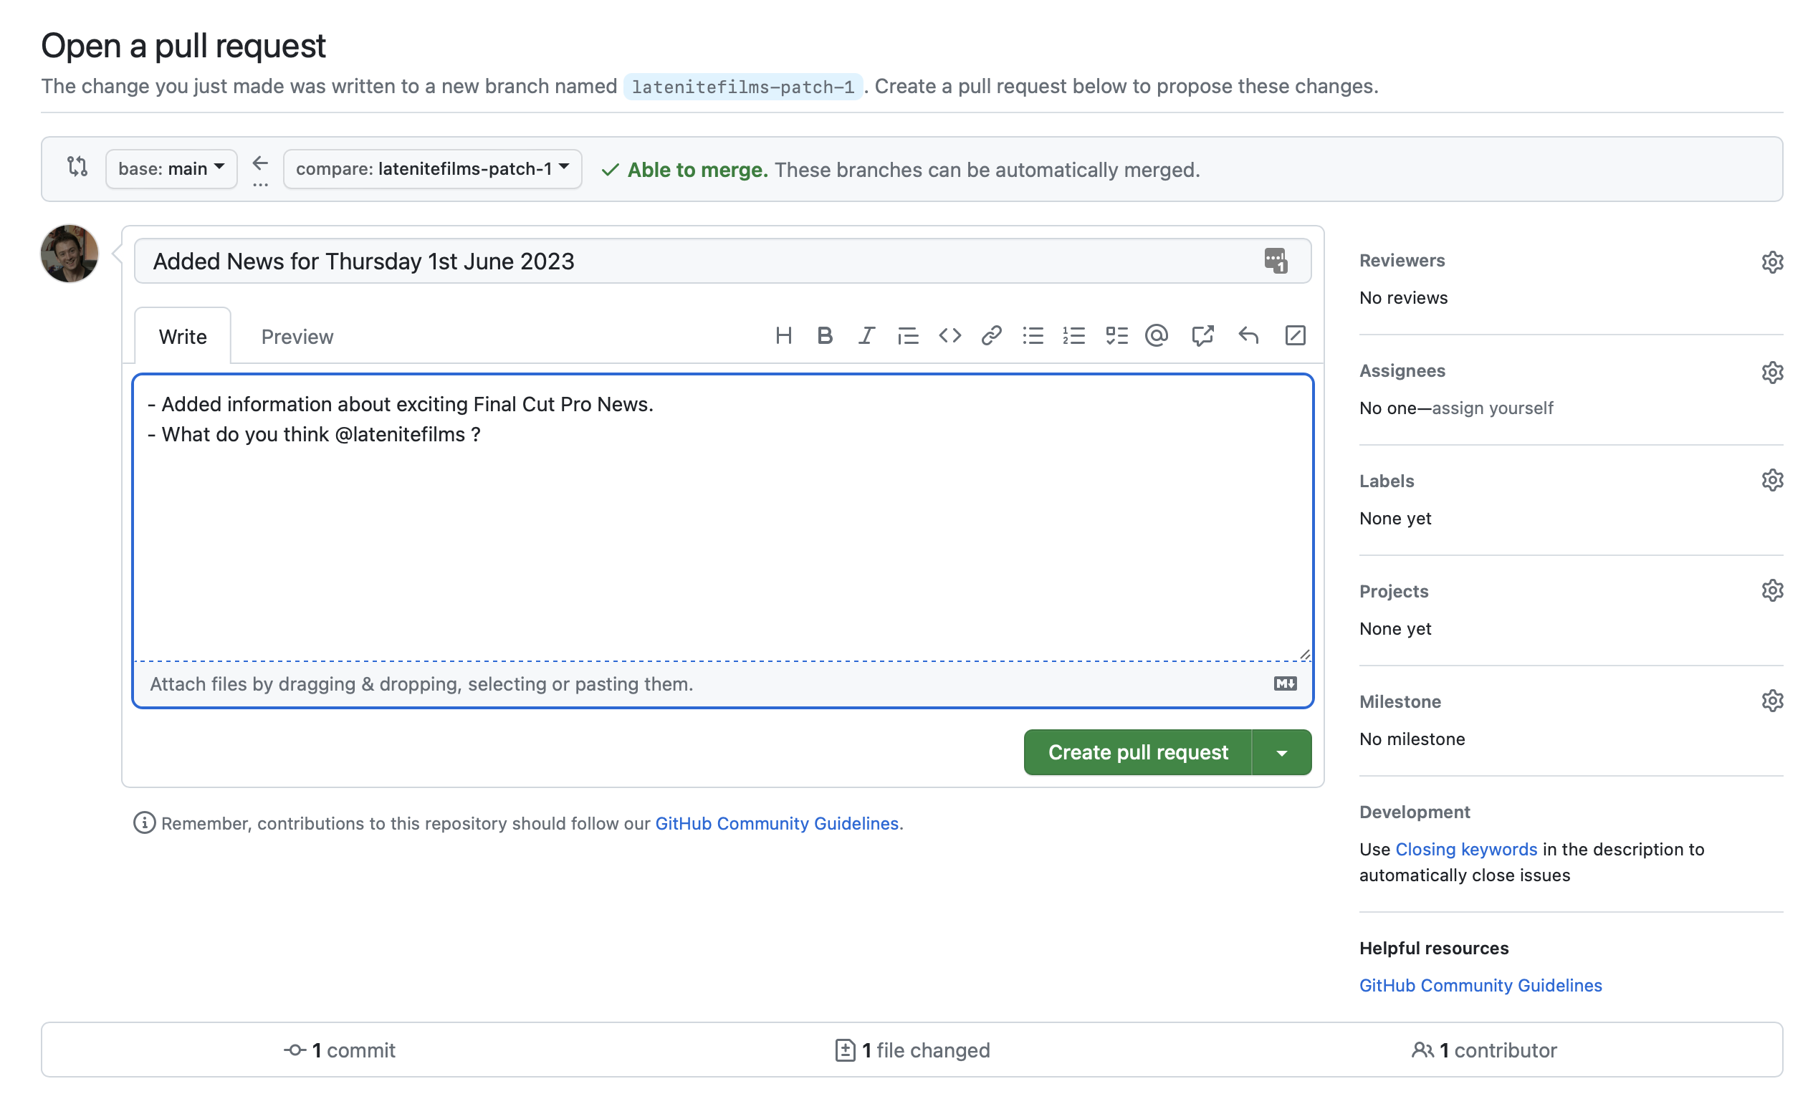Viewport: 1813px width, 1099px height.
Task: Click the Create pull request button
Action: [1137, 752]
